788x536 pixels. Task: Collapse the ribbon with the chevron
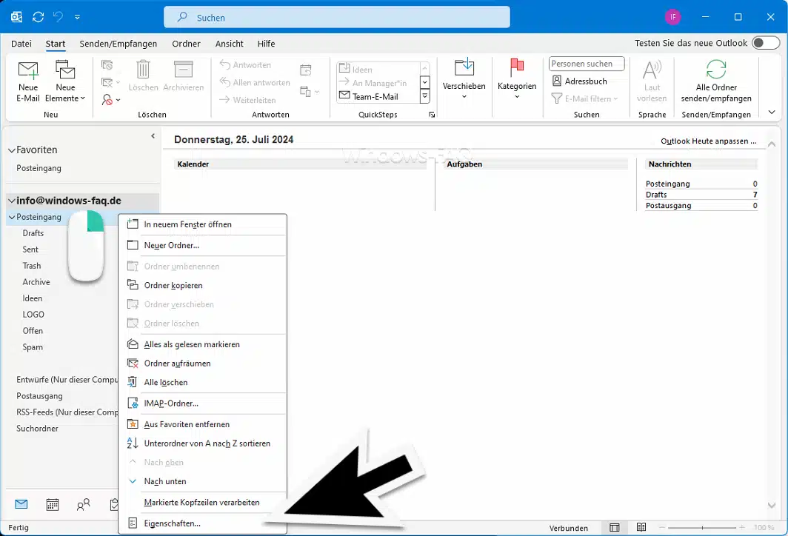pos(772,112)
